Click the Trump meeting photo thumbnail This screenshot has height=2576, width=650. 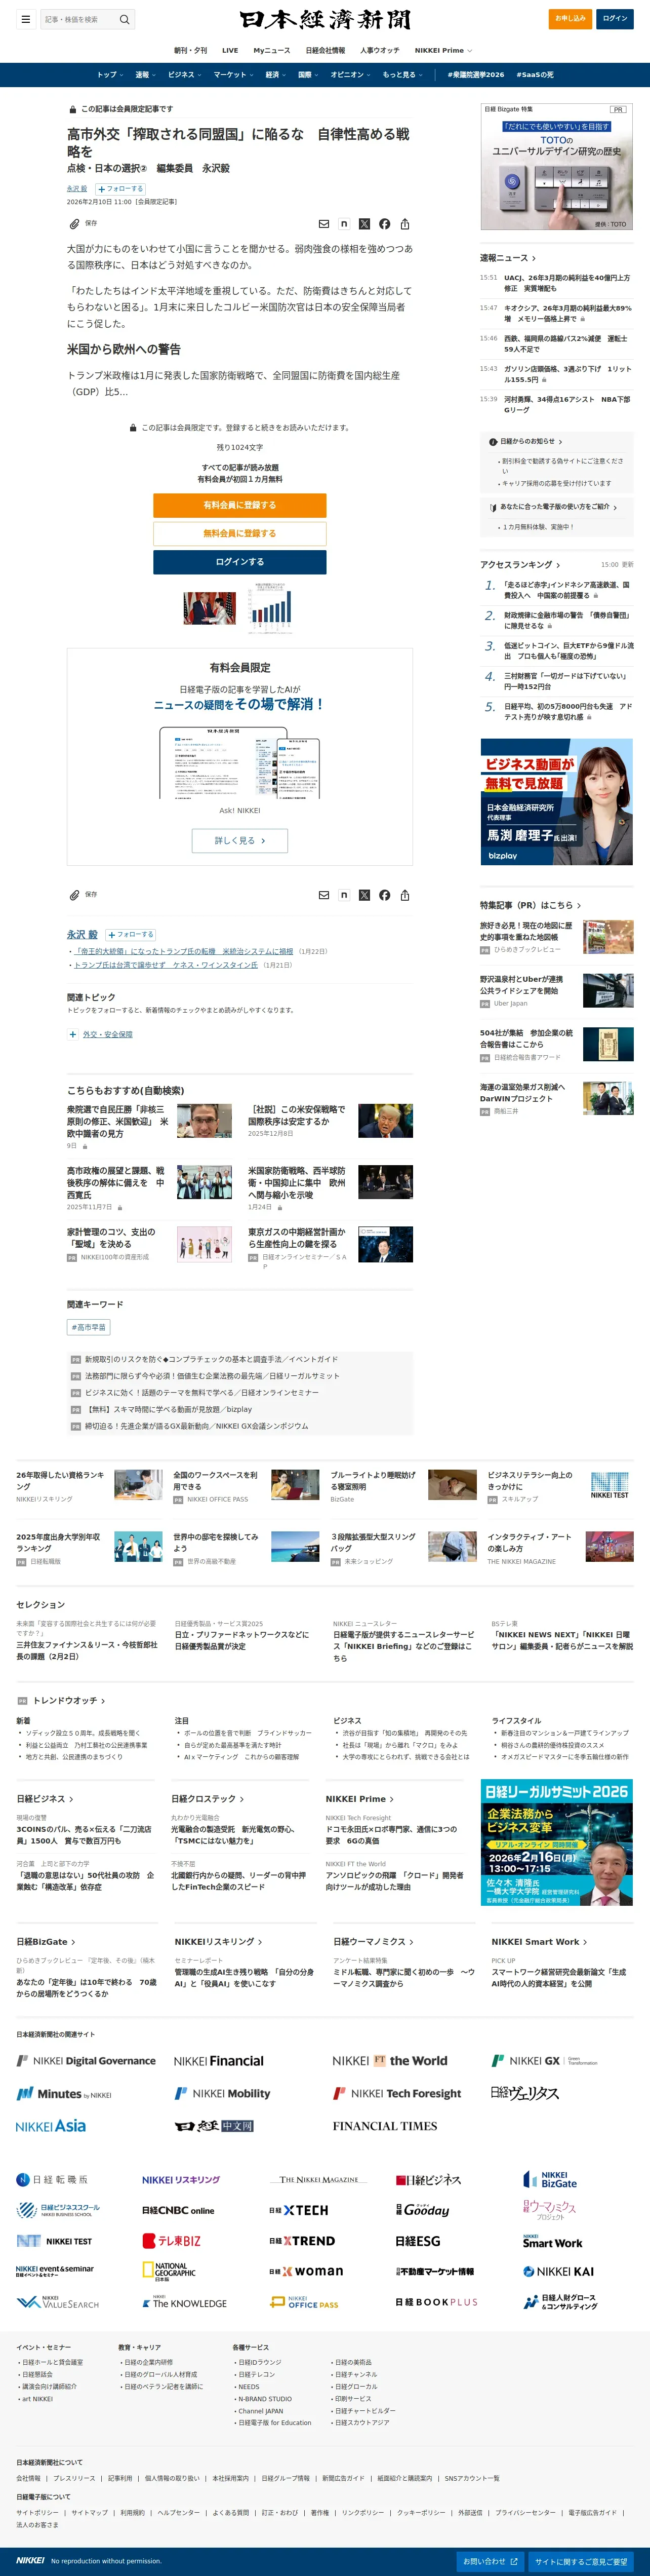coord(210,608)
